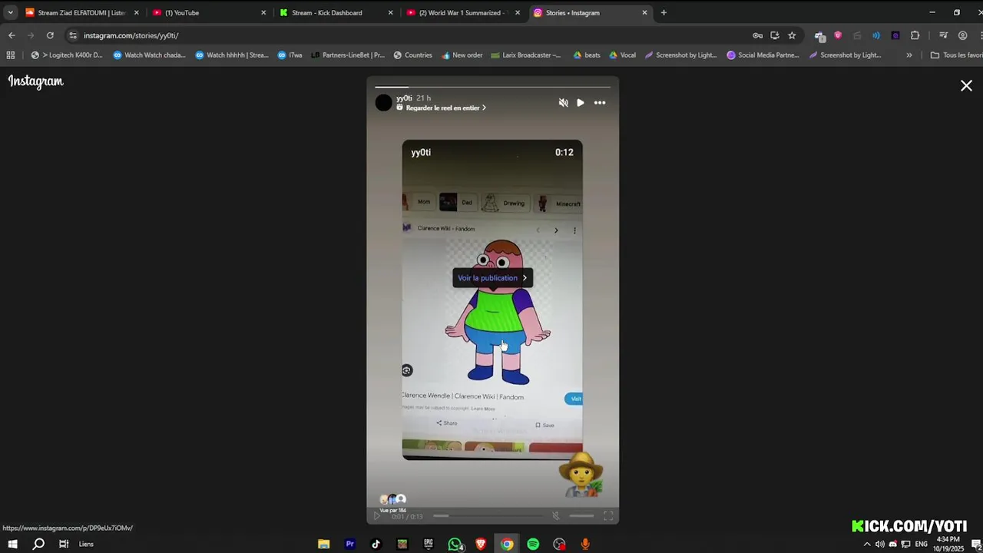The width and height of the screenshot is (983, 553).
Task: Open the New order bookmark
Action: coord(462,55)
